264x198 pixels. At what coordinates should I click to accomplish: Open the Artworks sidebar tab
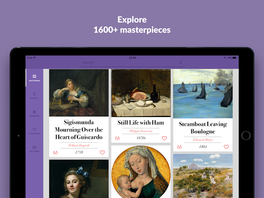pyautogui.click(x=35, y=78)
